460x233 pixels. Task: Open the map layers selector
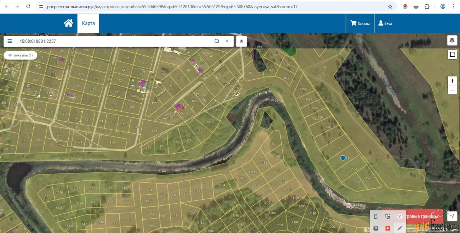[452, 40]
